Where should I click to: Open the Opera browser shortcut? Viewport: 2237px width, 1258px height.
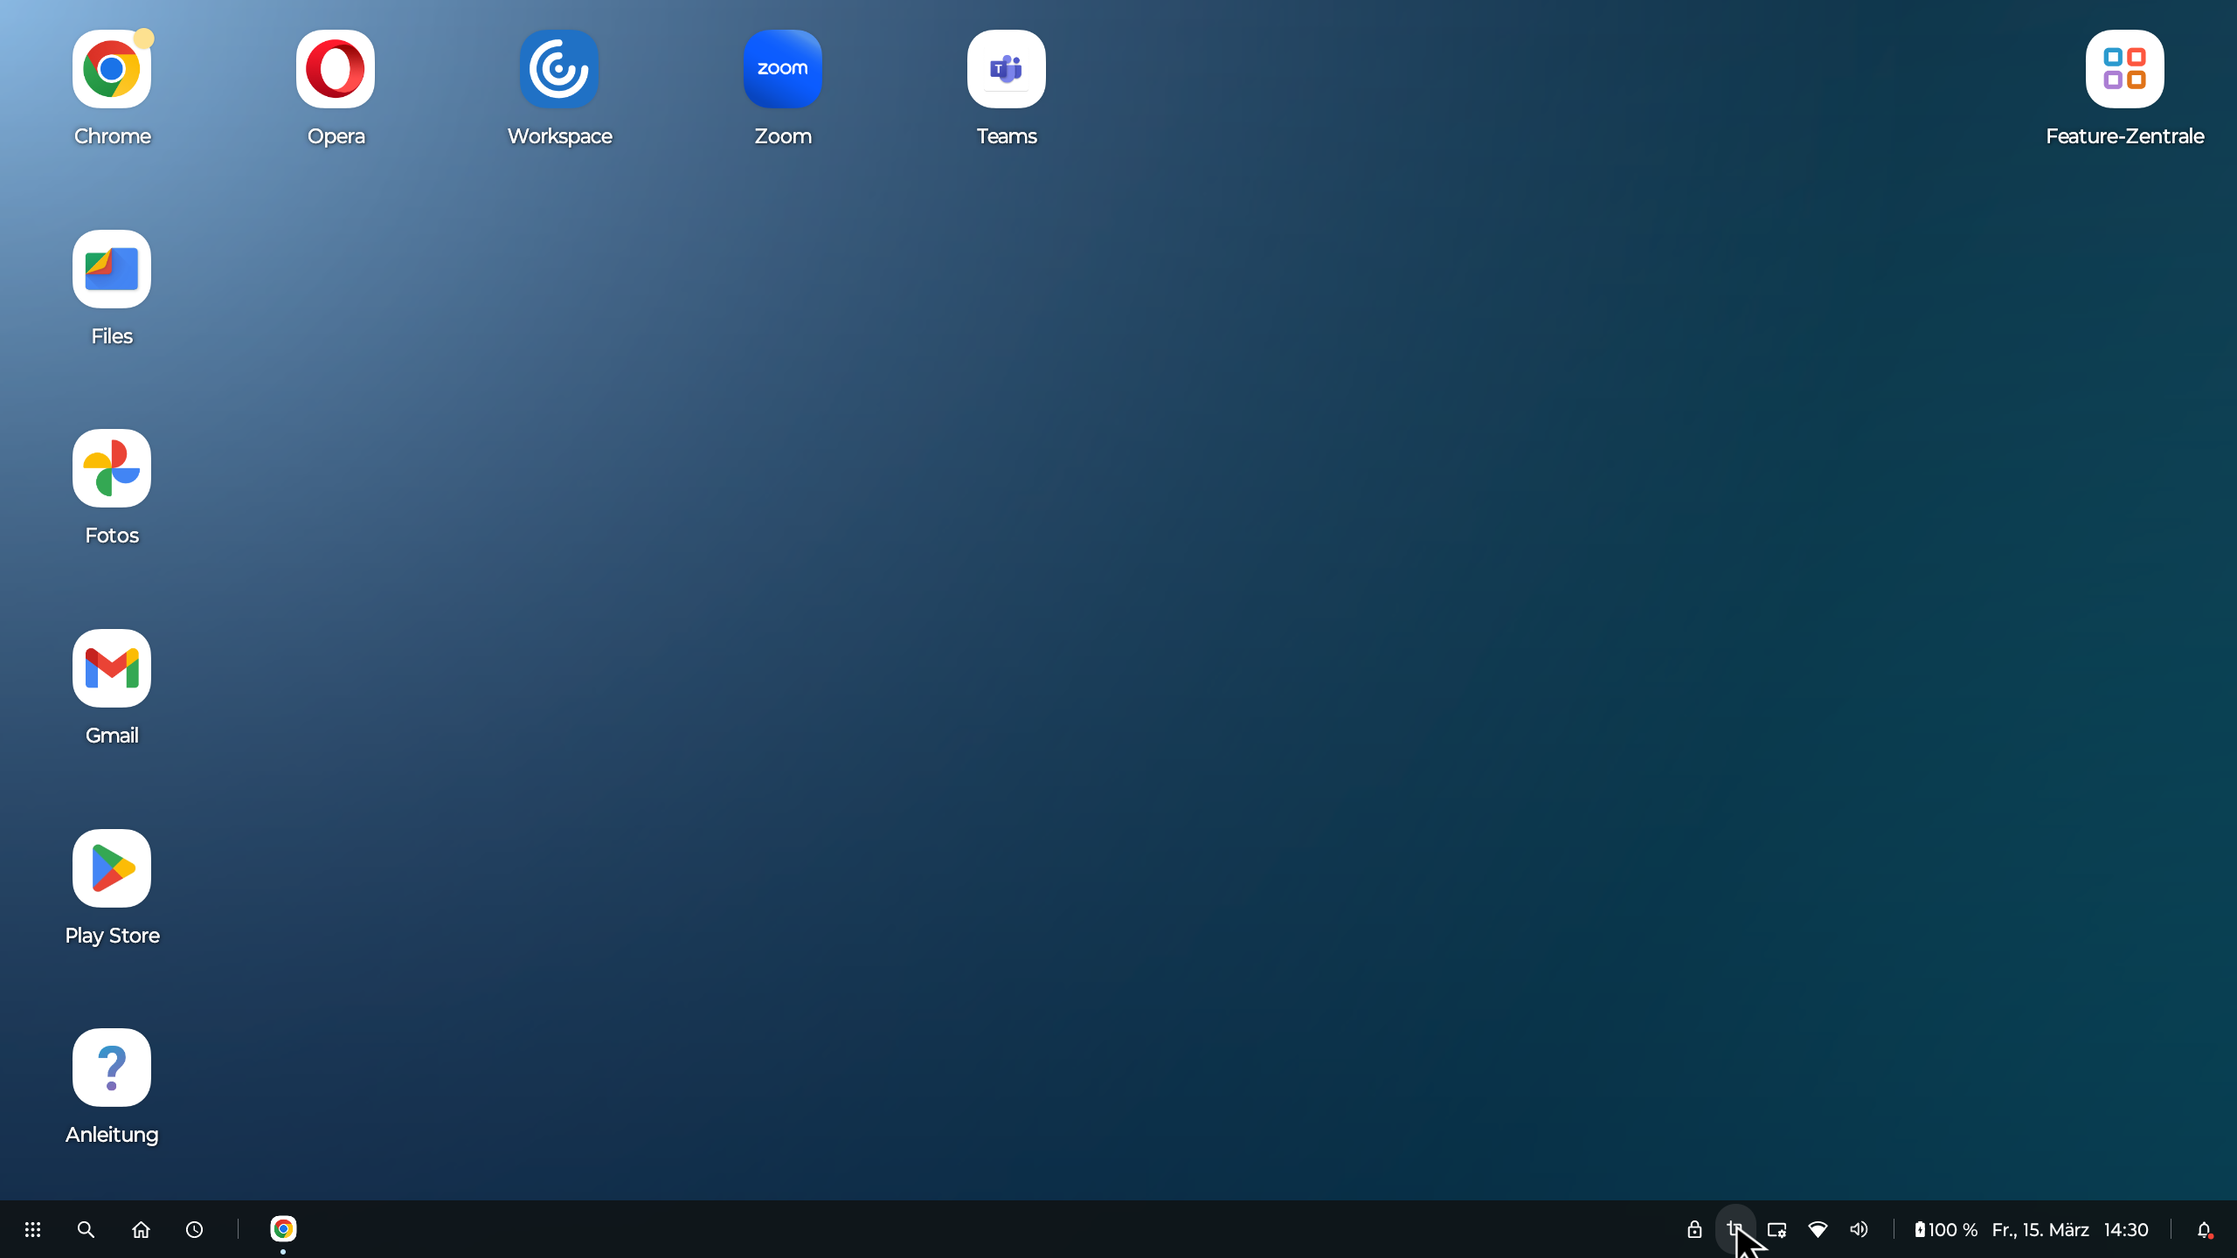(x=336, y=70)
